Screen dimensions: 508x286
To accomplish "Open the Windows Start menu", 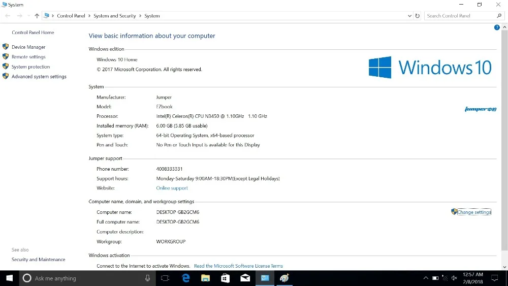I will (9, 278).
